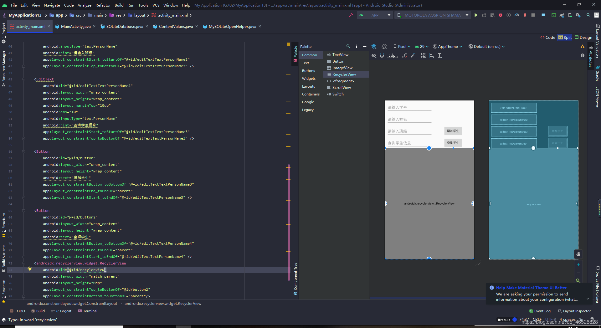Open the Align tools icon
601x328 pixels.
click(432, 55)
